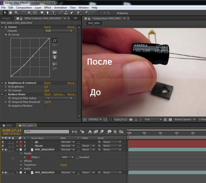The width and height of the screenshot is (206, 183).
Task: Select the Selection arrow tool
Action: pos(5,13)
